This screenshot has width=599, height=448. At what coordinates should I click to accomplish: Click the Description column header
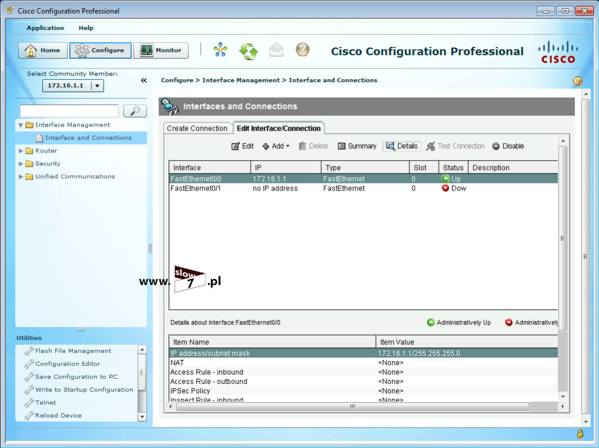(x=513, y=168)
